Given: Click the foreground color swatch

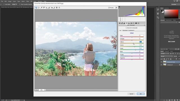Looking at the screenshot, I should pyautogui.click(x=162, y=11).
